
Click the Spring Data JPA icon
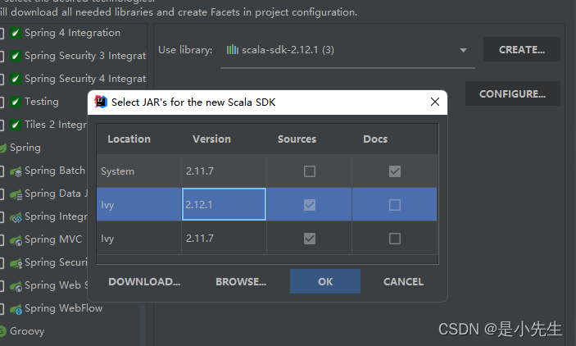coord(16,194)
